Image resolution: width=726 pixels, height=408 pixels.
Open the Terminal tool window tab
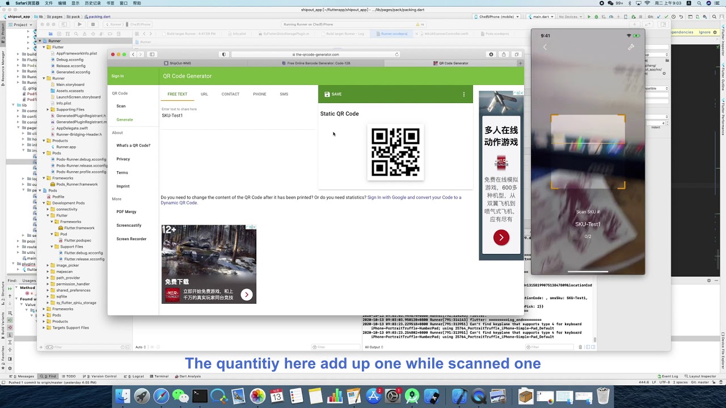click(x=159, y=376)
